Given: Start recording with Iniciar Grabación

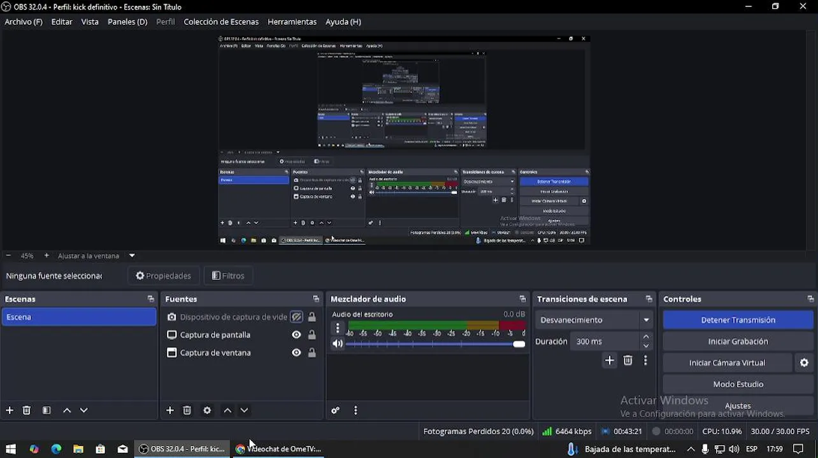Looking at the screenshot, I should pos(738,342).
